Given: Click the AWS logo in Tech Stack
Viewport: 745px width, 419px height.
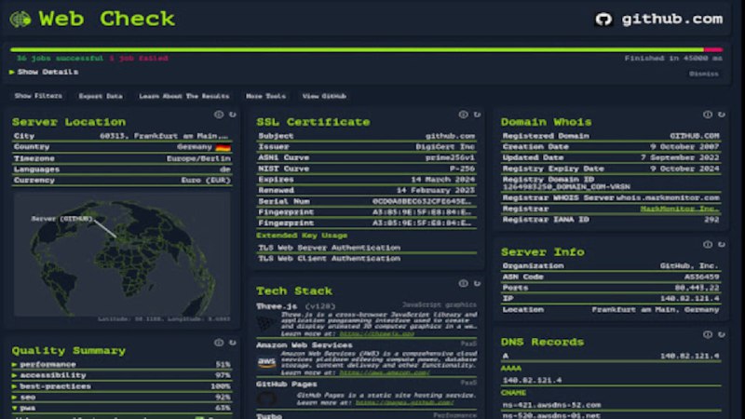Looking at the screenshot, I should tap(266, 363).
